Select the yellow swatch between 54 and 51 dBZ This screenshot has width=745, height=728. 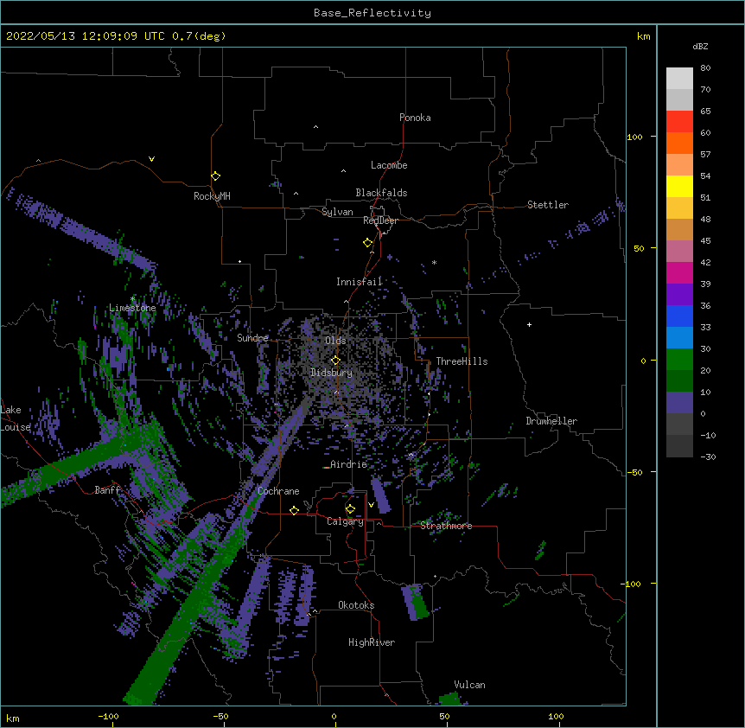click(679, 186)
